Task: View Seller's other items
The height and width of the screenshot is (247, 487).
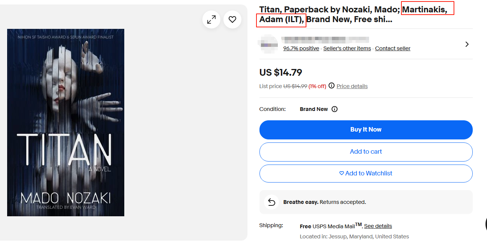Action: [347, 48]
